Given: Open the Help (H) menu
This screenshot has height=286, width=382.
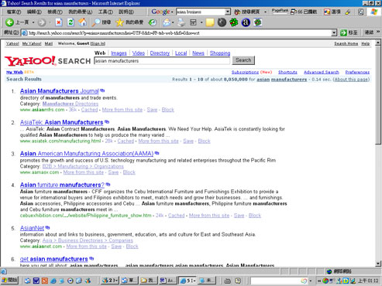Looking at the screenshot, I should [x=126, y=12].
